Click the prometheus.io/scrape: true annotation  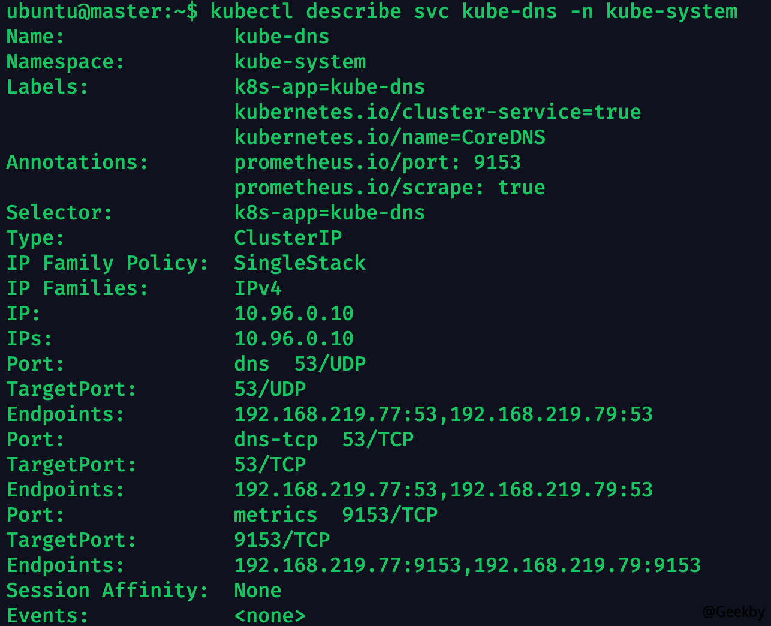(389, 188)
